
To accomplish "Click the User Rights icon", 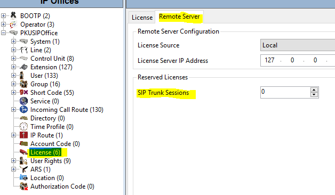I will tap(23, 161).
